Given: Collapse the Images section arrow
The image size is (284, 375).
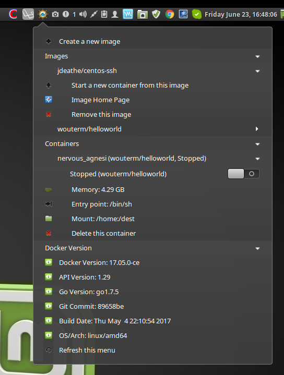Looking at the screenshot, I should coord(257,56).
